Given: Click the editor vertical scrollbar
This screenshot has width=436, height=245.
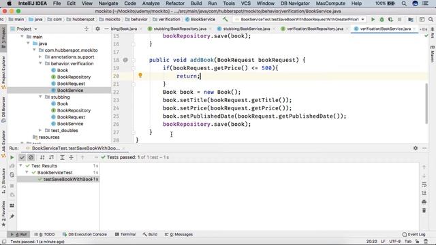Looking at the screenshot, I should (x=426, y=103).
